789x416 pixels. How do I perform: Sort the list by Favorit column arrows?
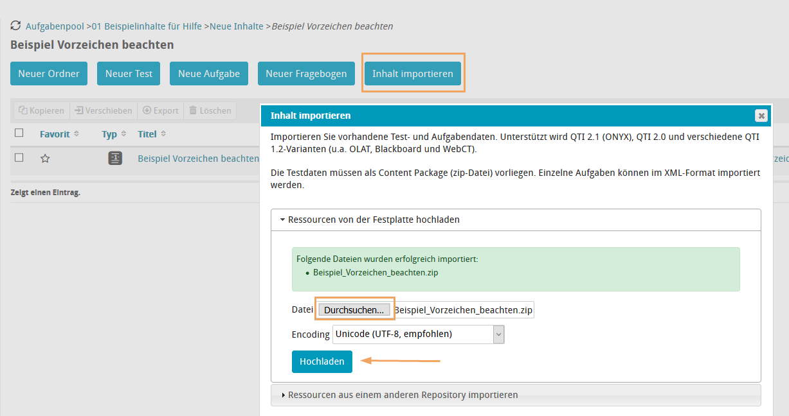pyautogui.click(x=77, y=134)
